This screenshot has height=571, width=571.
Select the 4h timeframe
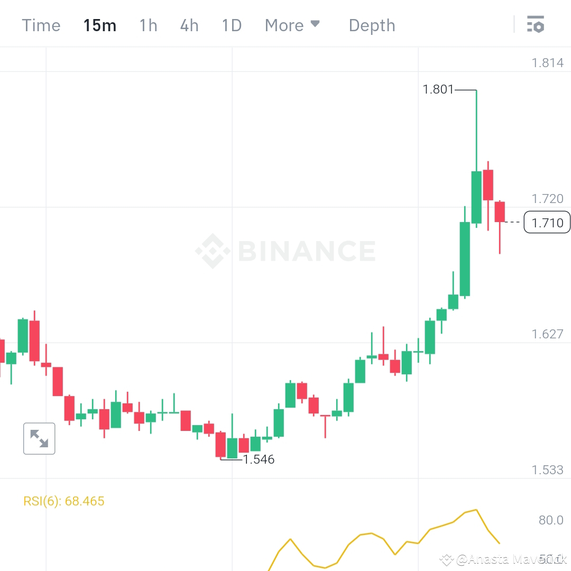pos(189,25)
